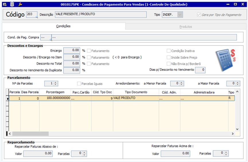The width and height of the screenshot is (248, 162).
Task: Click the traffic light icon in title bar
Action: coord(12,4)
